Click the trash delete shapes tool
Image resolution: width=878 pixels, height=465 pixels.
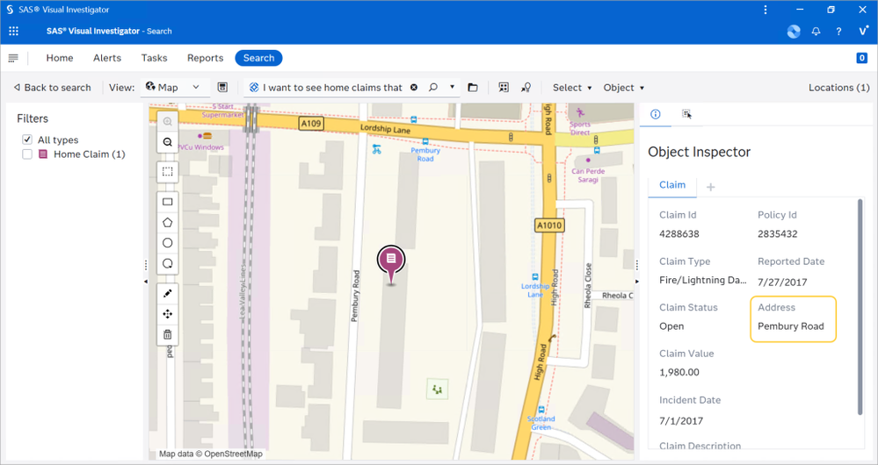tap(167, 335)
